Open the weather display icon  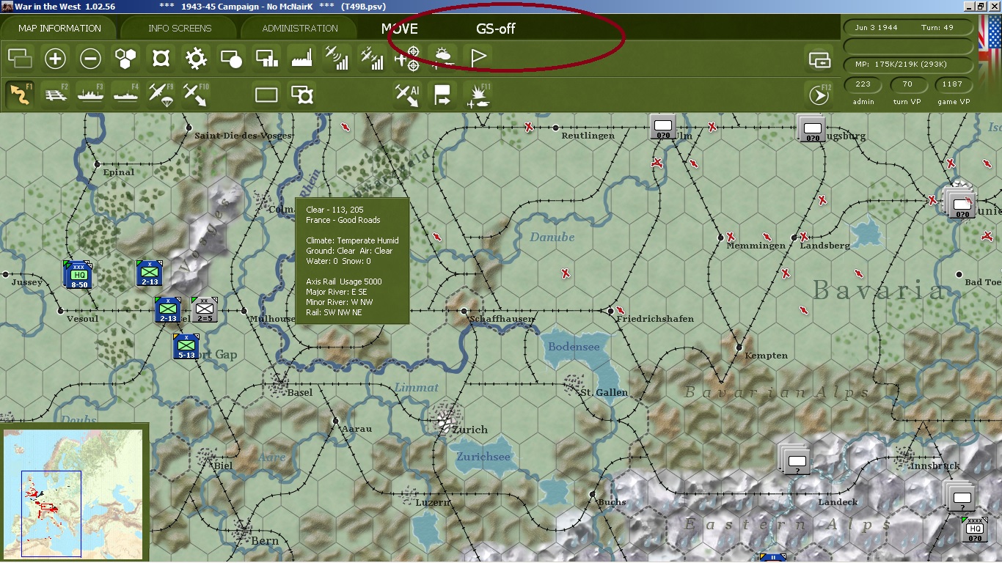point(443,58)
